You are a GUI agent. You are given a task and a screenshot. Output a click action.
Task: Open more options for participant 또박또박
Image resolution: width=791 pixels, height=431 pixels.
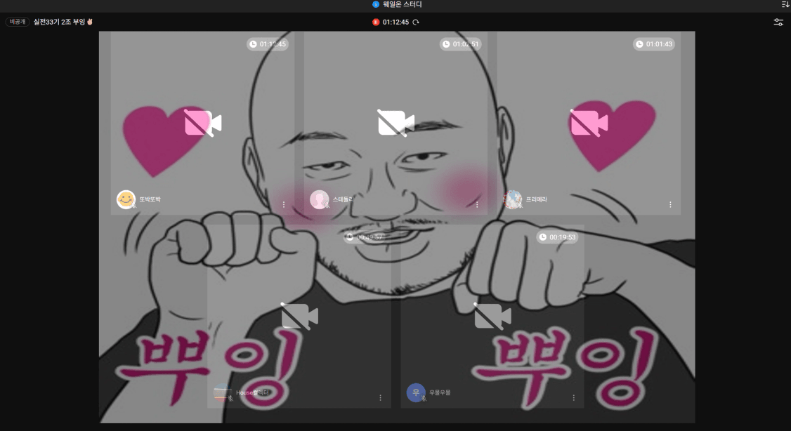pyautogui.click(x=284, y=205)
